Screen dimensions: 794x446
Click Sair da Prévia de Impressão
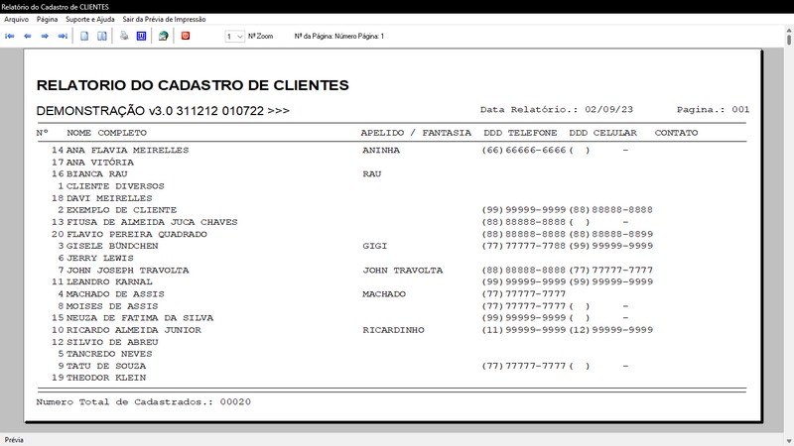(x=162, y=19)
